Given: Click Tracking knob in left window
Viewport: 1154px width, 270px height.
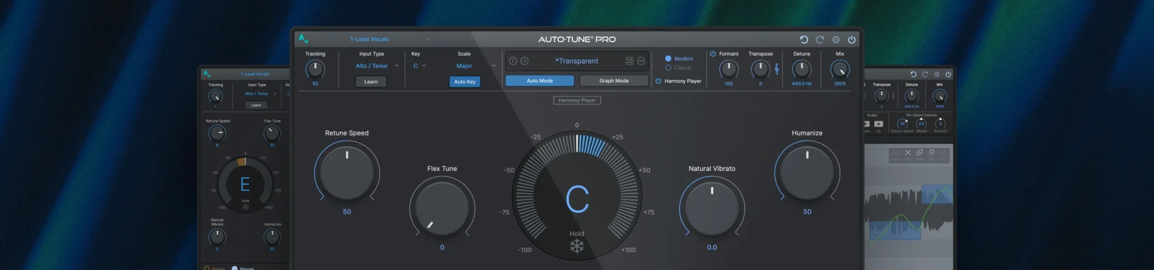Looking at the screenshot, I should (x=215, y=96).
